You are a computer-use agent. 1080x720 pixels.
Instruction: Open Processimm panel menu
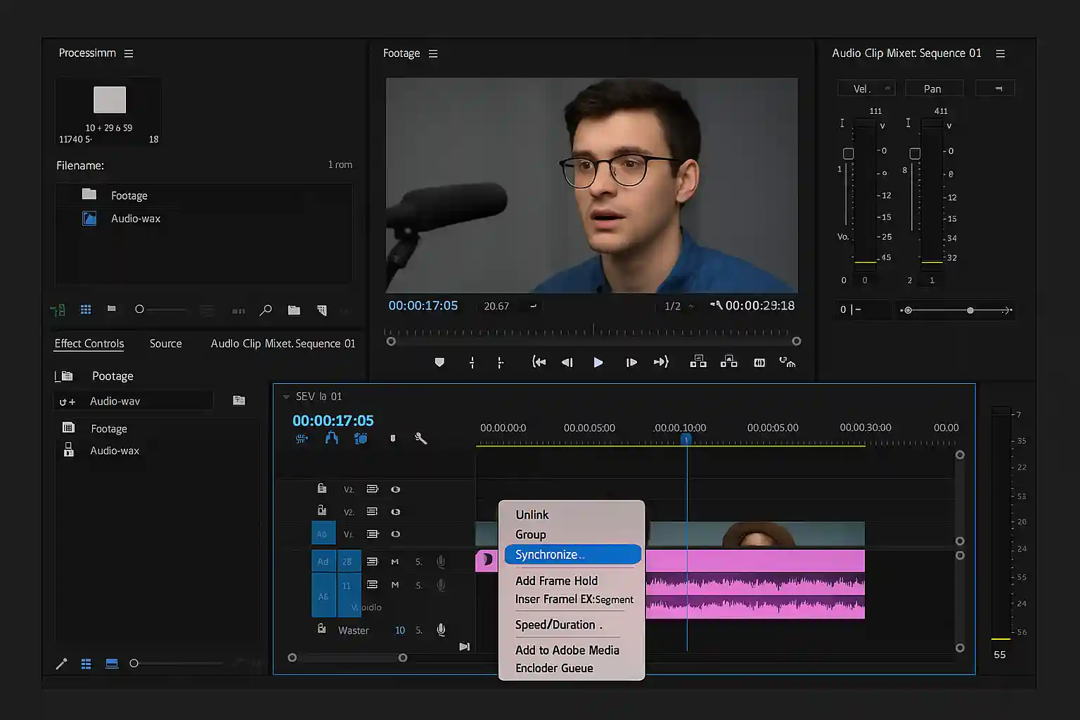(x=129, y=53)
